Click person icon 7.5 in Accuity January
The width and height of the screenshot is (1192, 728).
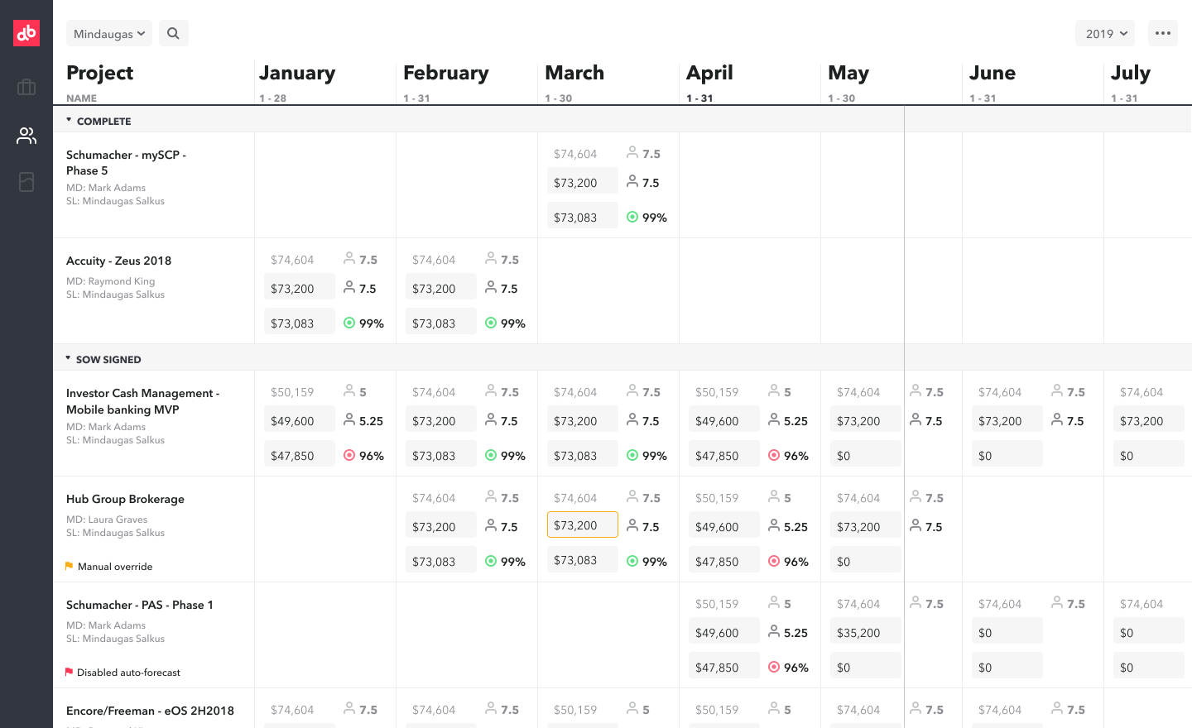349,287
